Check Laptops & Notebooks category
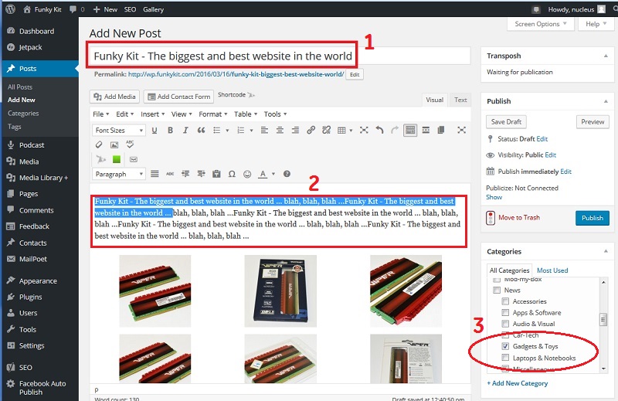 click(x=505, y=358)
